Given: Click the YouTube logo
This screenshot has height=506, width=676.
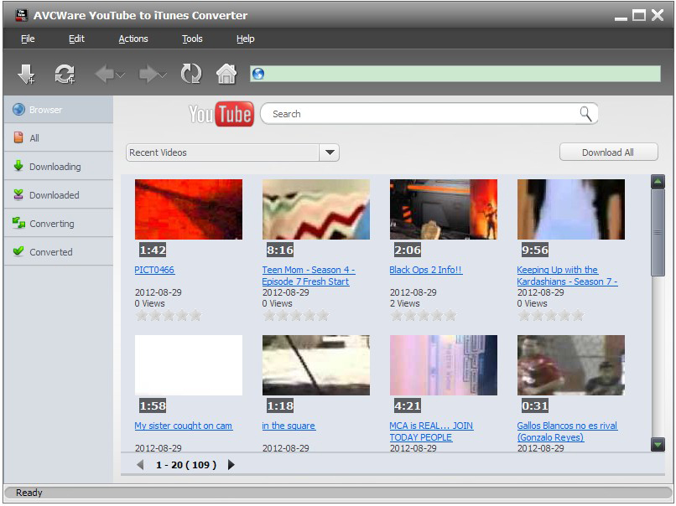Looking at the screenshot, I should point(221,114).
